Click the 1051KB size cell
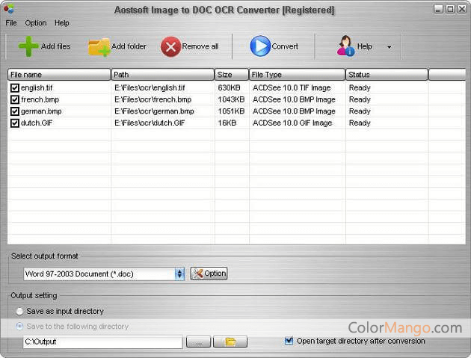The height and width of the screenshot is (358, 471). [231, 111]
